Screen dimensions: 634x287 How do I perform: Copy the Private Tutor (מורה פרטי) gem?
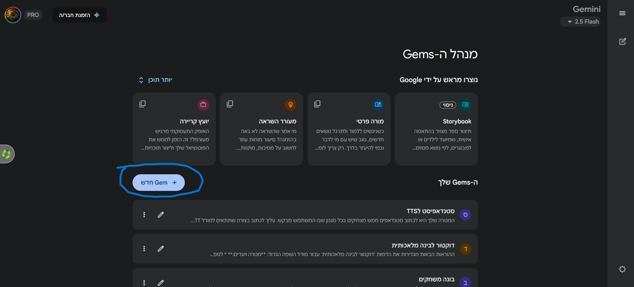317,104
